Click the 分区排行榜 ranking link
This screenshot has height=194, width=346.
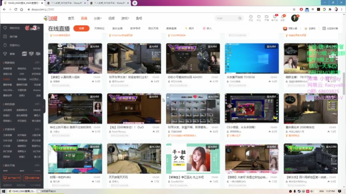tap(330, 28)
